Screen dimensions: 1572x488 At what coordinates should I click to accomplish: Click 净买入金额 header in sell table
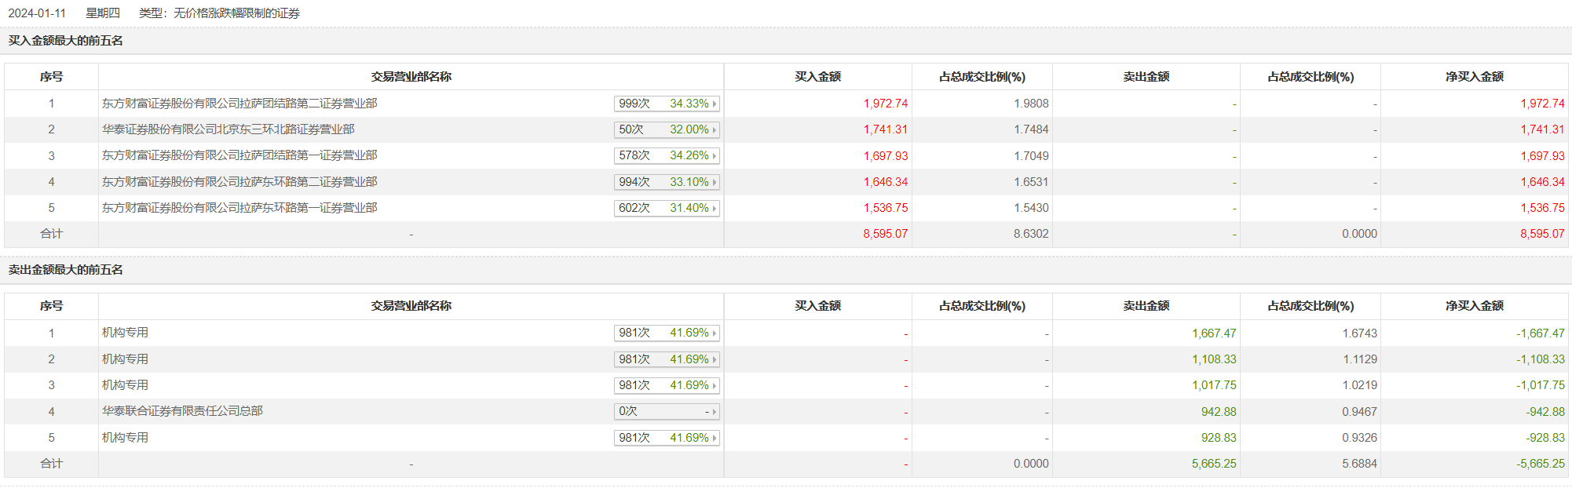click(1474, 306)
